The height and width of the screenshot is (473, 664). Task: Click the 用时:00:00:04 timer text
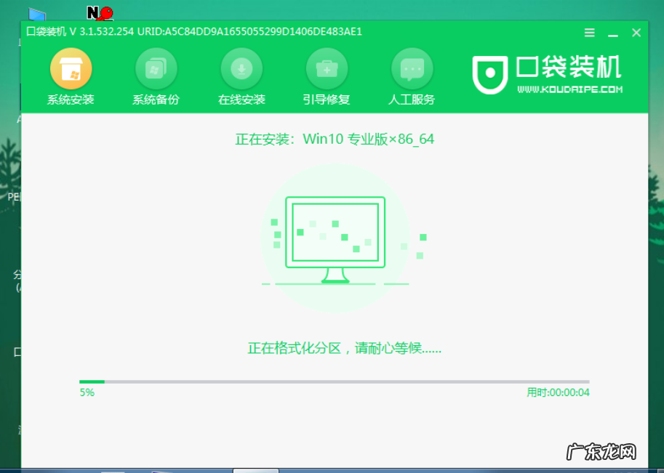[560, 392]
